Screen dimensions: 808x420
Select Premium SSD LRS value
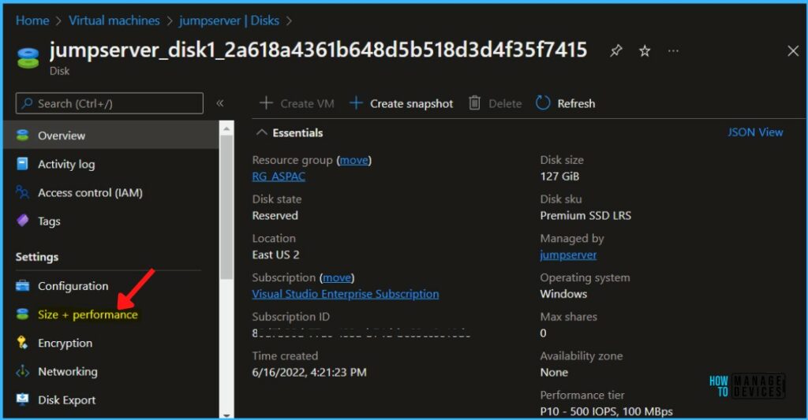pos(585,216)
